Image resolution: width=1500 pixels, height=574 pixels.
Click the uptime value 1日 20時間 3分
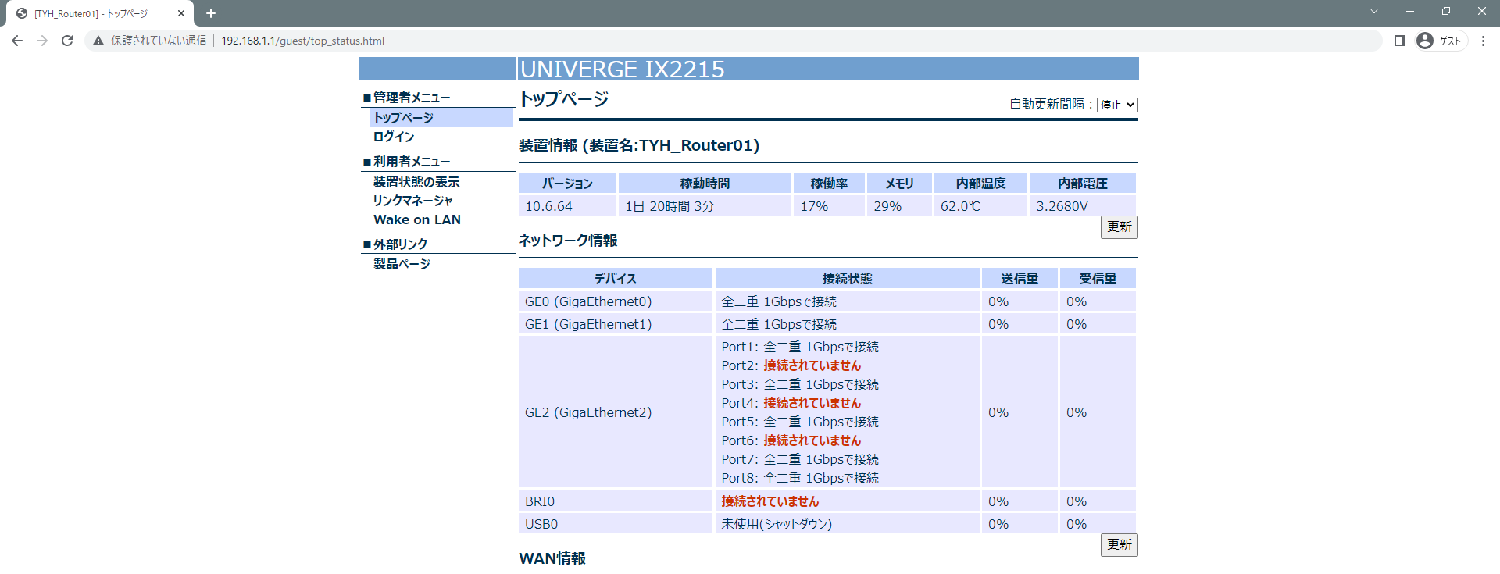pos(670,206)
